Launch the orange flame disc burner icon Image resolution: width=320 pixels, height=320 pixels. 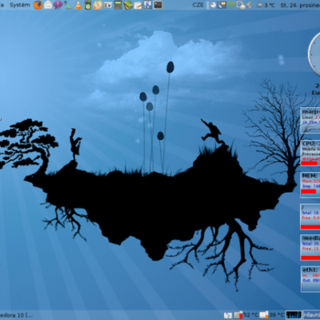(x=98, y=5)
